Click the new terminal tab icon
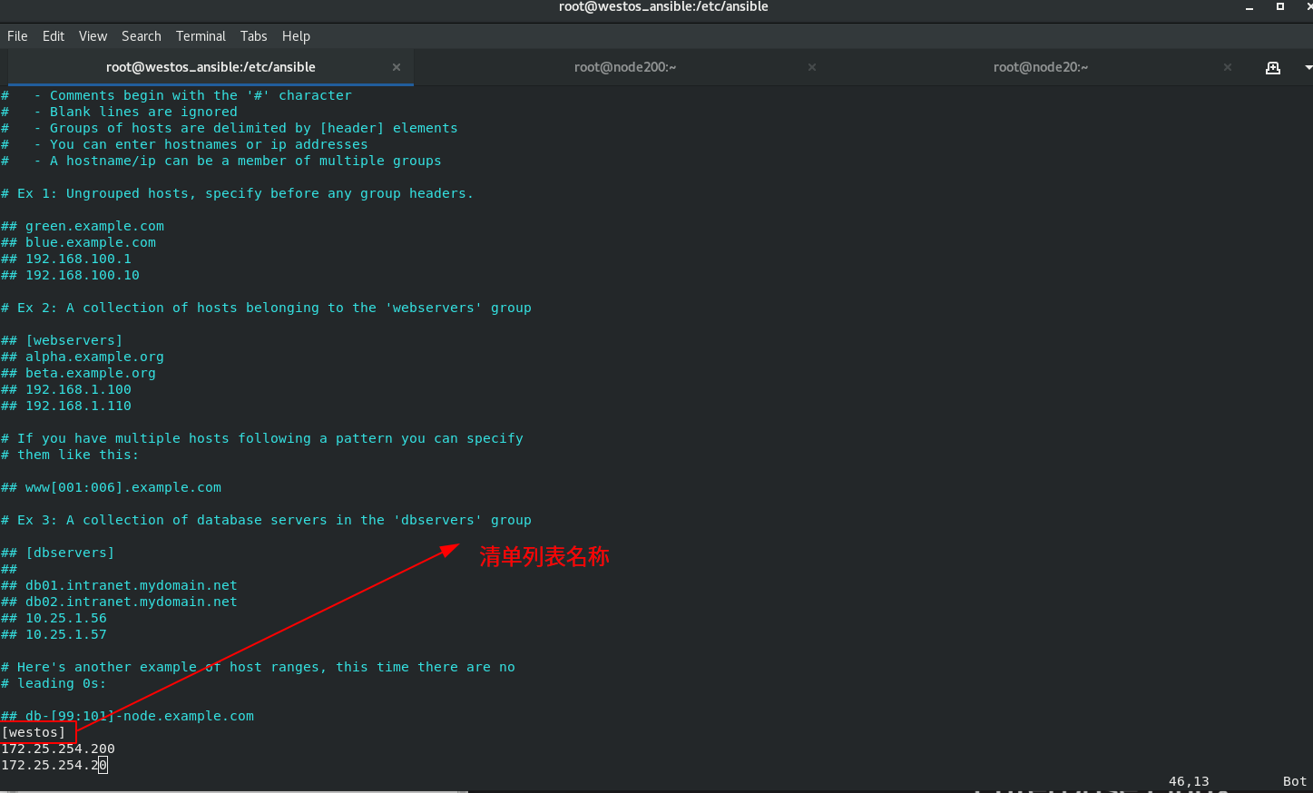The height and width of the screenshot is (793, 1313). [1273, 67]
